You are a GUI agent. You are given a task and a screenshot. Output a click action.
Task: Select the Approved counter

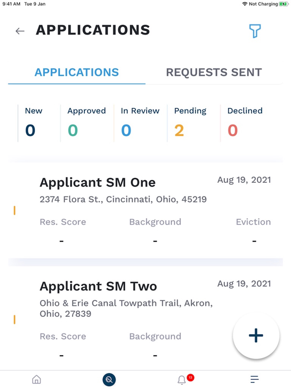(86, 121)
